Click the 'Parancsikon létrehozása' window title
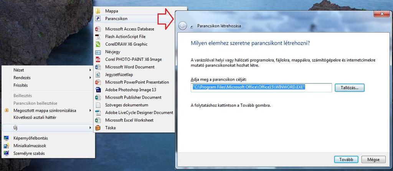Viewport: 393px width, 171px height. 219,26
